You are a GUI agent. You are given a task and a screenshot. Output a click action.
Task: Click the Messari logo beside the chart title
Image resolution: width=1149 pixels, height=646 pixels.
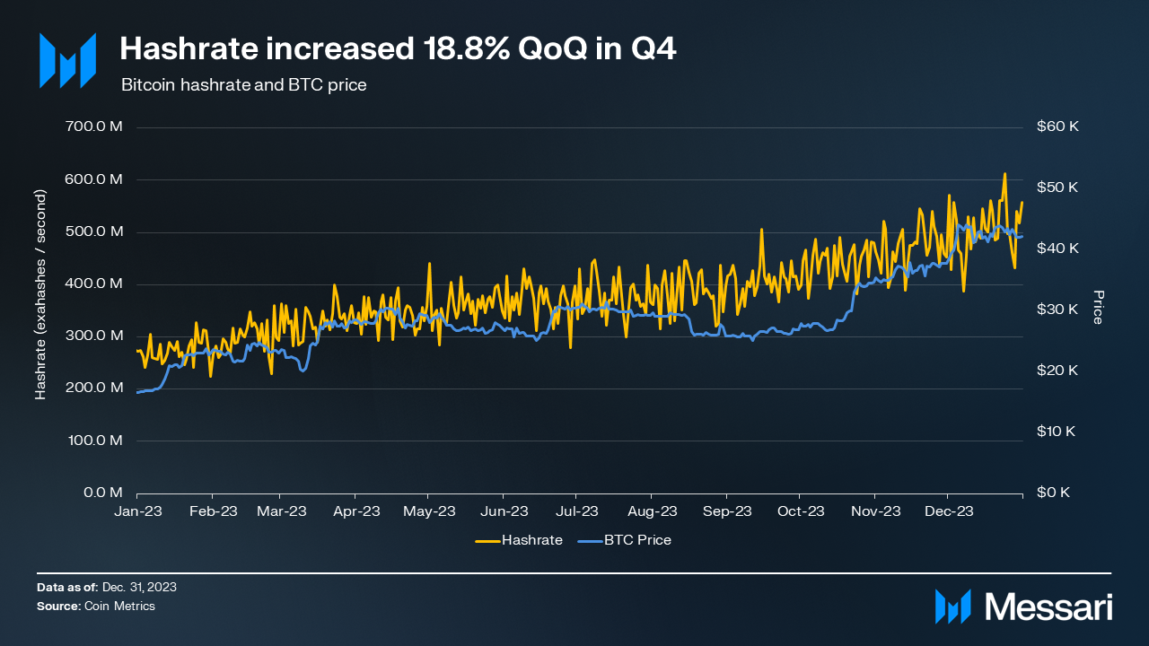pyautogui.click(x=67, y=61)
